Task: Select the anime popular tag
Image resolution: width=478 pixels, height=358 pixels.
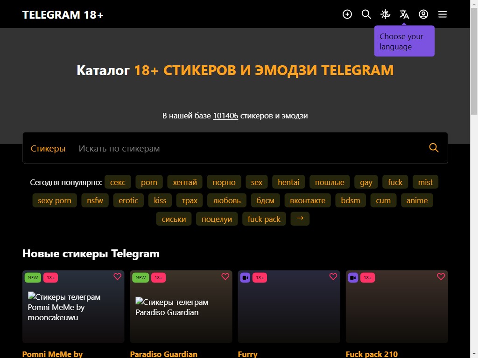Action: click(x=417, y=200)
